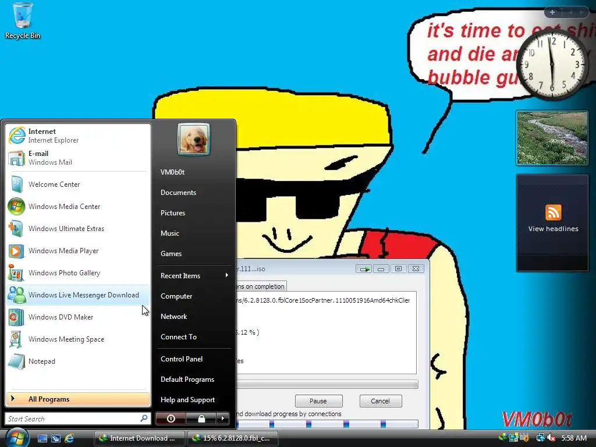
Task: Click the 5:58 AM taskbar clock
Action: point(574,438)
